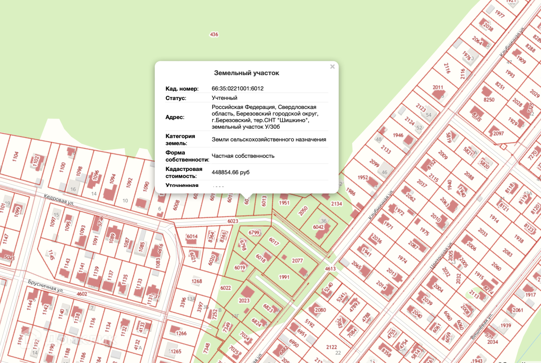The image size is (541, 363).
Task: Click parcel 6042 with the building
Action: pos(318,227)
